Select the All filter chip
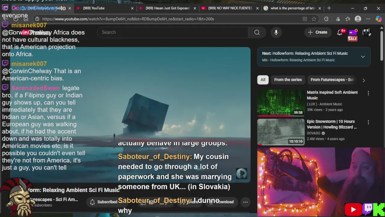 coord(263,80)
